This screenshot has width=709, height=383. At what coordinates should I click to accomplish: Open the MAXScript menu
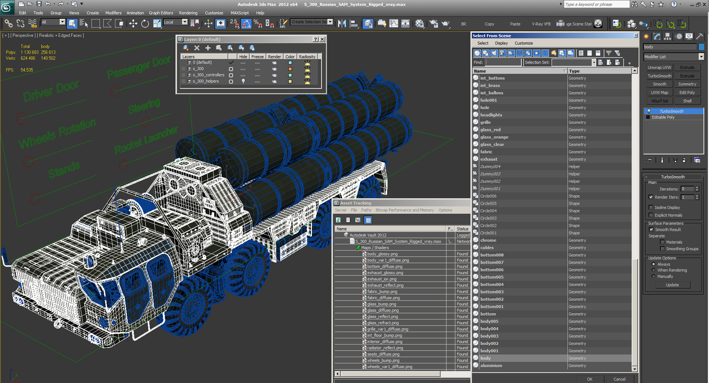pos(240,13)
